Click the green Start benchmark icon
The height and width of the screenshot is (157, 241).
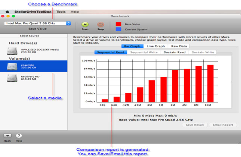coord(85,24)
